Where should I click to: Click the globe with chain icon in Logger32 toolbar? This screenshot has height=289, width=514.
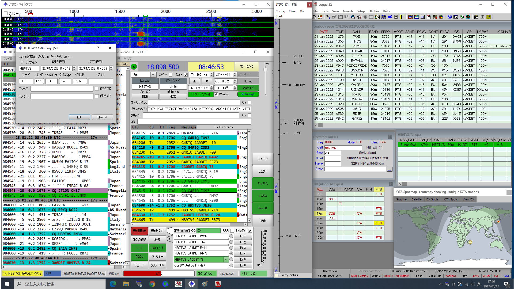tap(353, 17)
